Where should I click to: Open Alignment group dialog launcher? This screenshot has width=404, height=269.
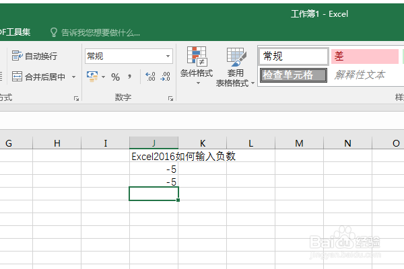coord(76,98)
